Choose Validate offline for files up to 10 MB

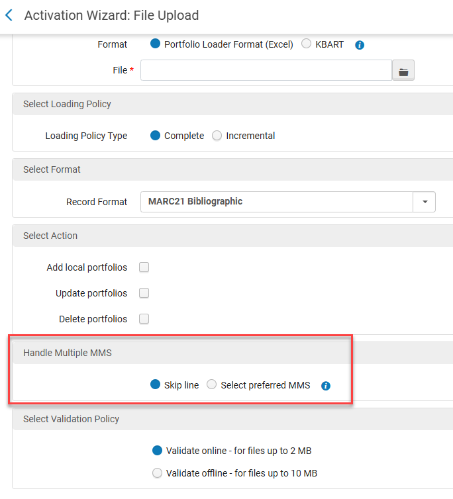[158, 473]
